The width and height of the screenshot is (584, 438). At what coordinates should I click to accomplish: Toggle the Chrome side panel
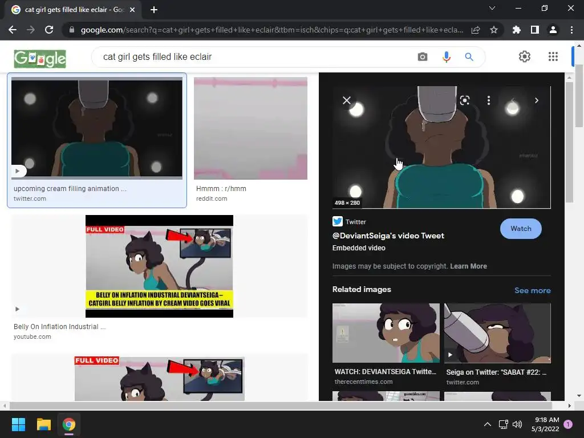pyautogui.click(x=535, y=30)
